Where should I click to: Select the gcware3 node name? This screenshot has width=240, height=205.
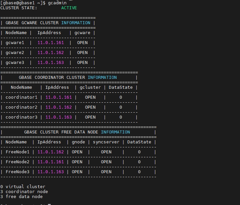click(x=15, y=63)
